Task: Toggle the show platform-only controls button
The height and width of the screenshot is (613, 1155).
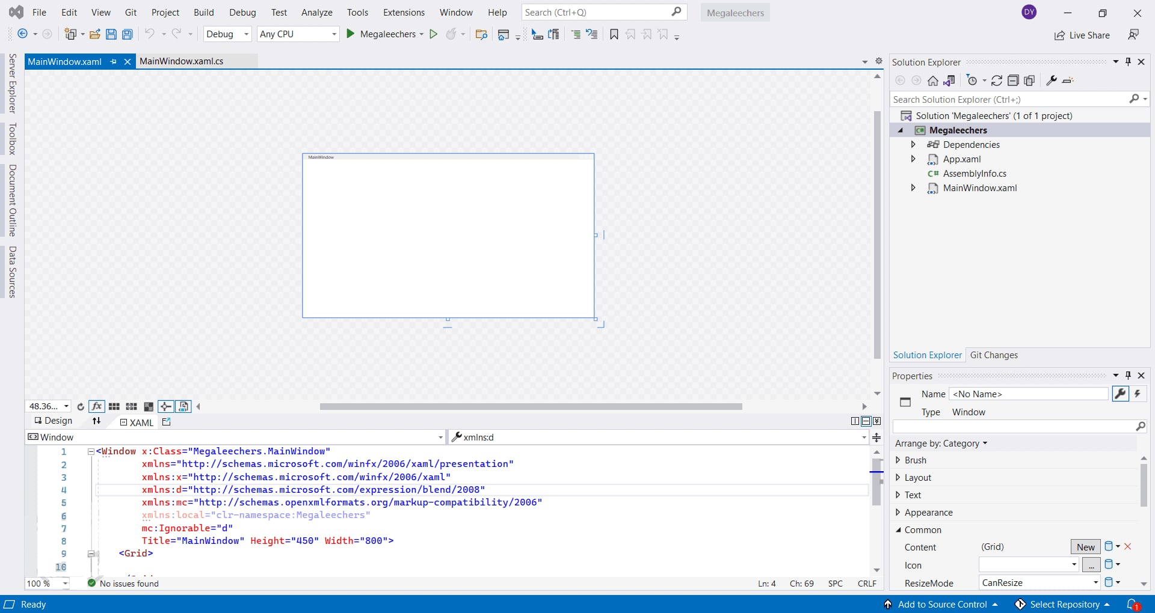Action: (183, 407)
